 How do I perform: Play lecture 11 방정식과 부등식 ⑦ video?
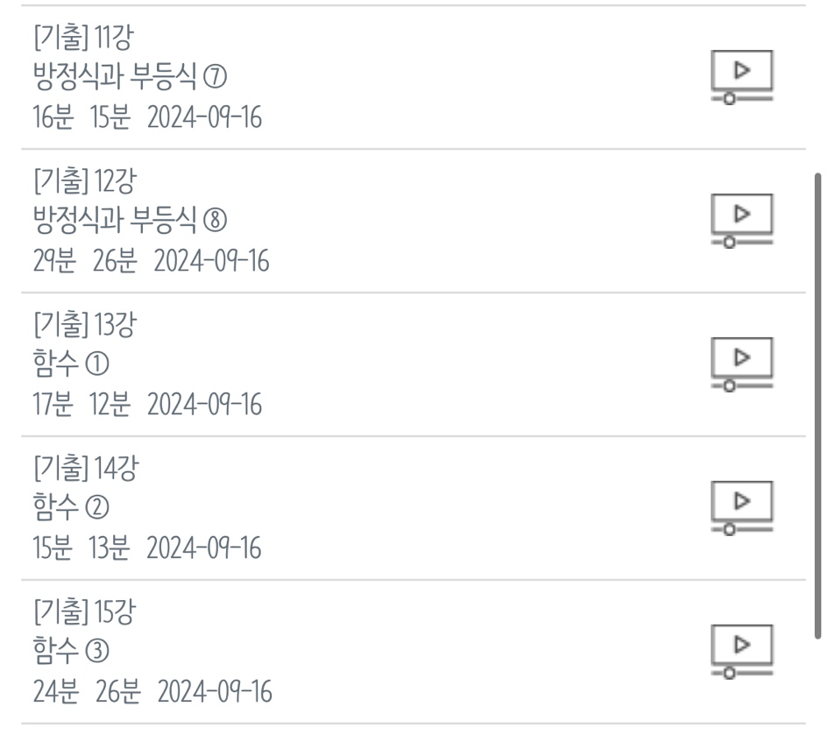tap(742, 78)
